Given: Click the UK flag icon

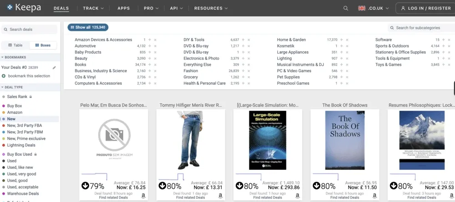Looking at the screenshot, I should [x=362, y=8].
